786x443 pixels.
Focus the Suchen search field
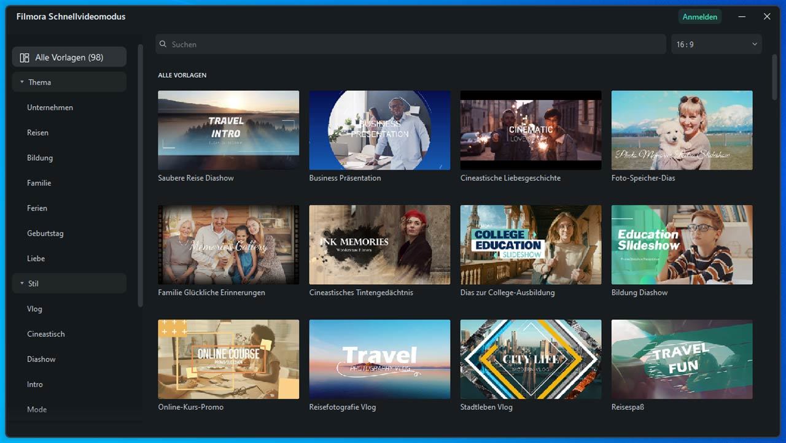coord(411,44)
